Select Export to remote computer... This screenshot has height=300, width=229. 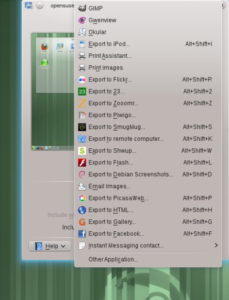tap(148, 139)
